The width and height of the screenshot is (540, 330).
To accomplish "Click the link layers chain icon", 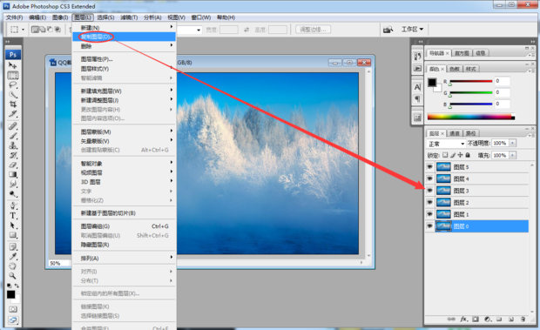I will coord(451,320).
